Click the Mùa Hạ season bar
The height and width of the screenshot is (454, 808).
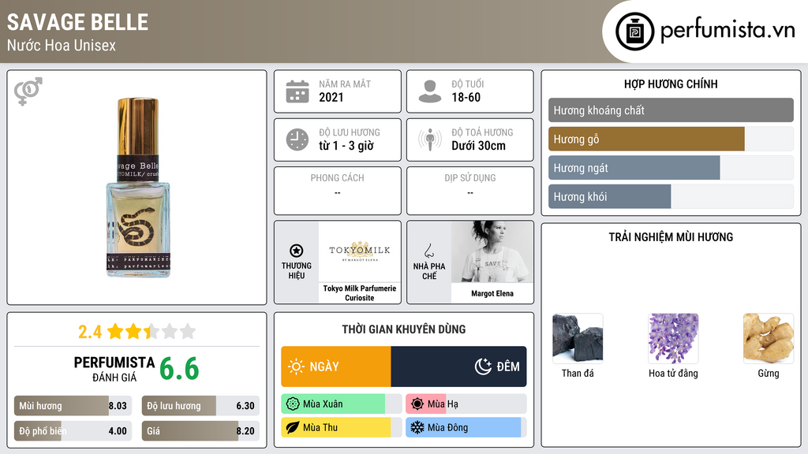(466, 404)
